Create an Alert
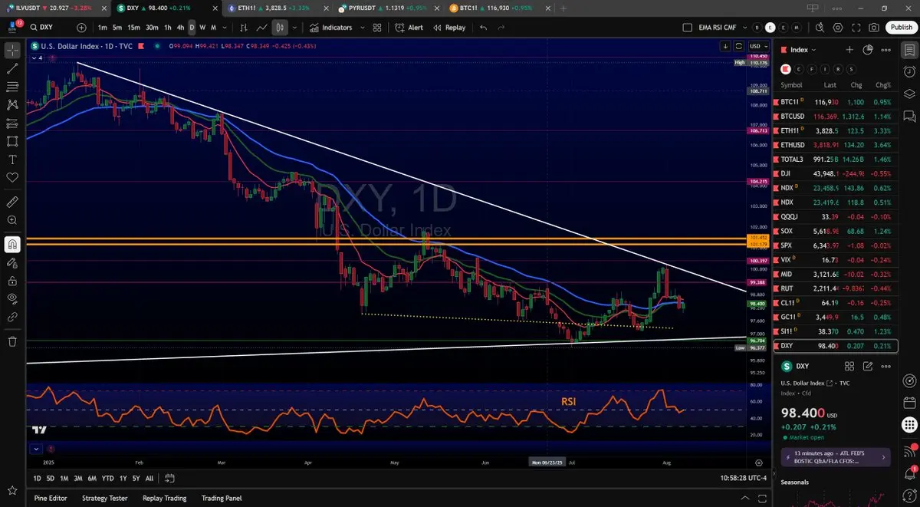Image resolution: width=920 pixels, height=507 pixels. coord(409,27)
